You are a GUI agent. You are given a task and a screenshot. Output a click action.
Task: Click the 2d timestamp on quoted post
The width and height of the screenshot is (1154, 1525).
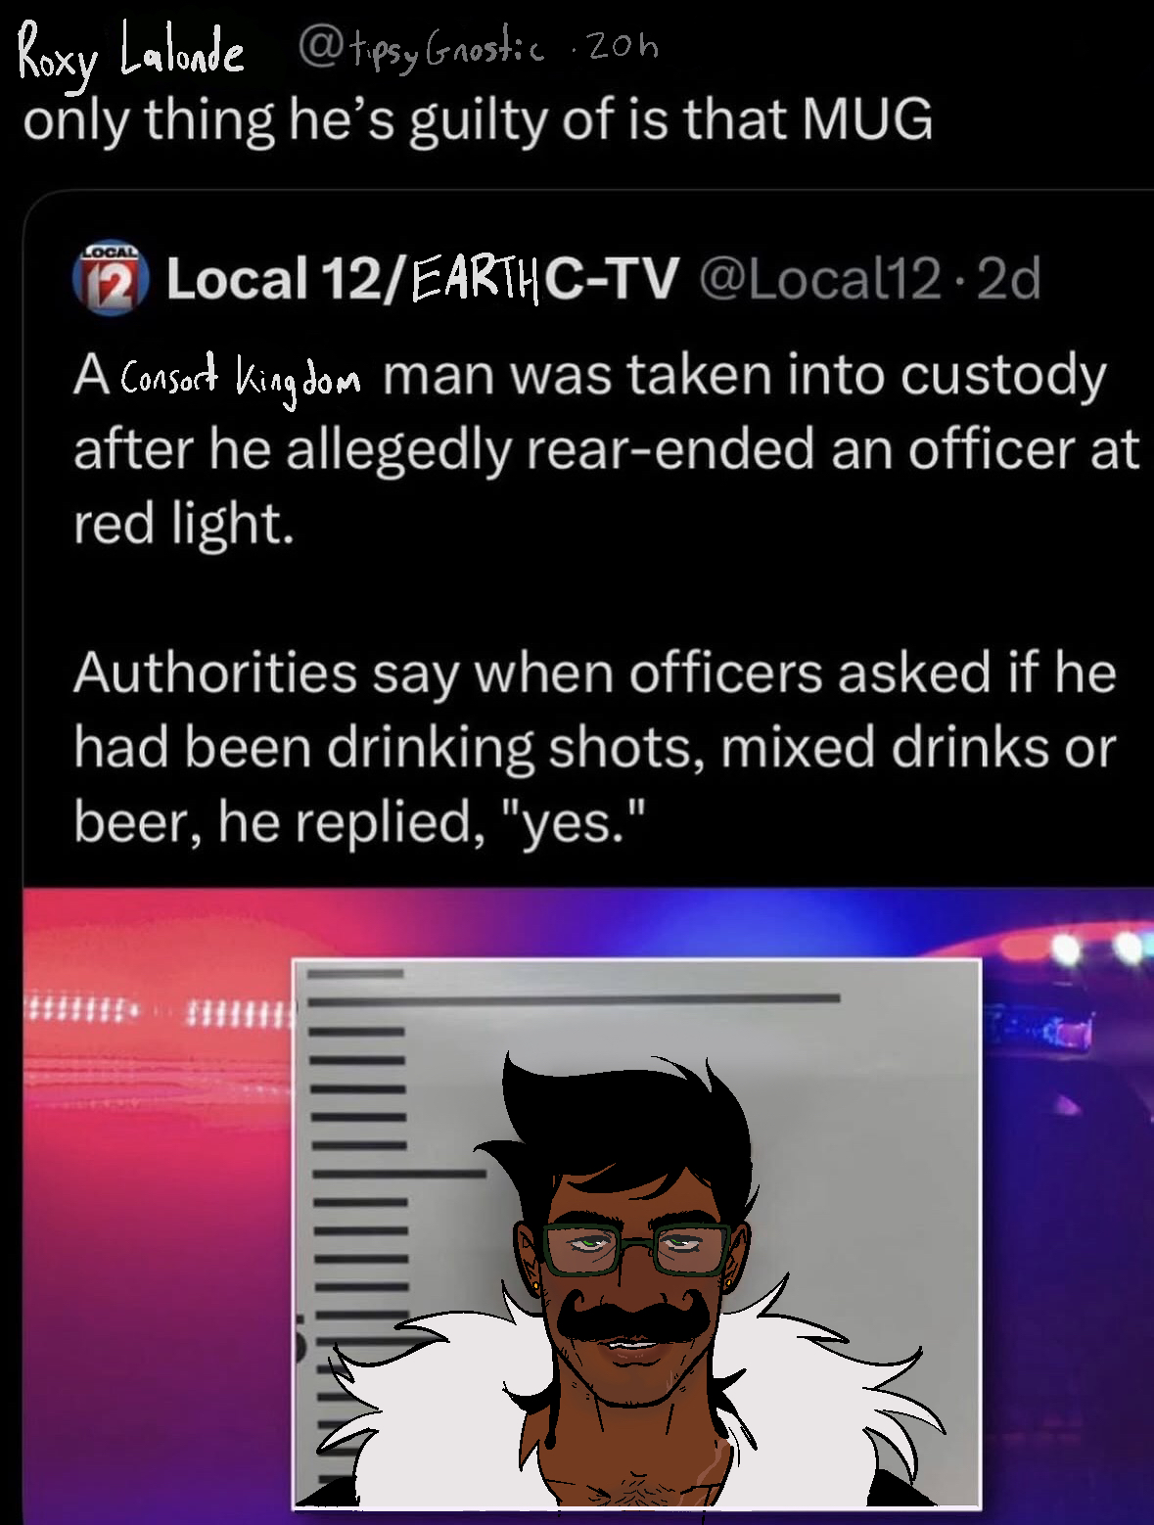click(x=1008, y=279)
